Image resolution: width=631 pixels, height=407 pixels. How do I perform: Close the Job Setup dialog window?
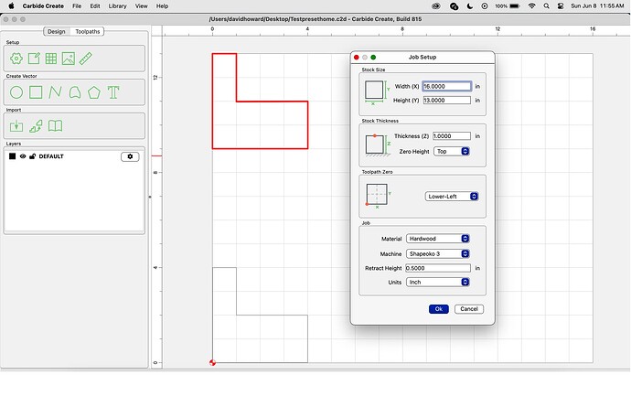click(x=356, y=58)
